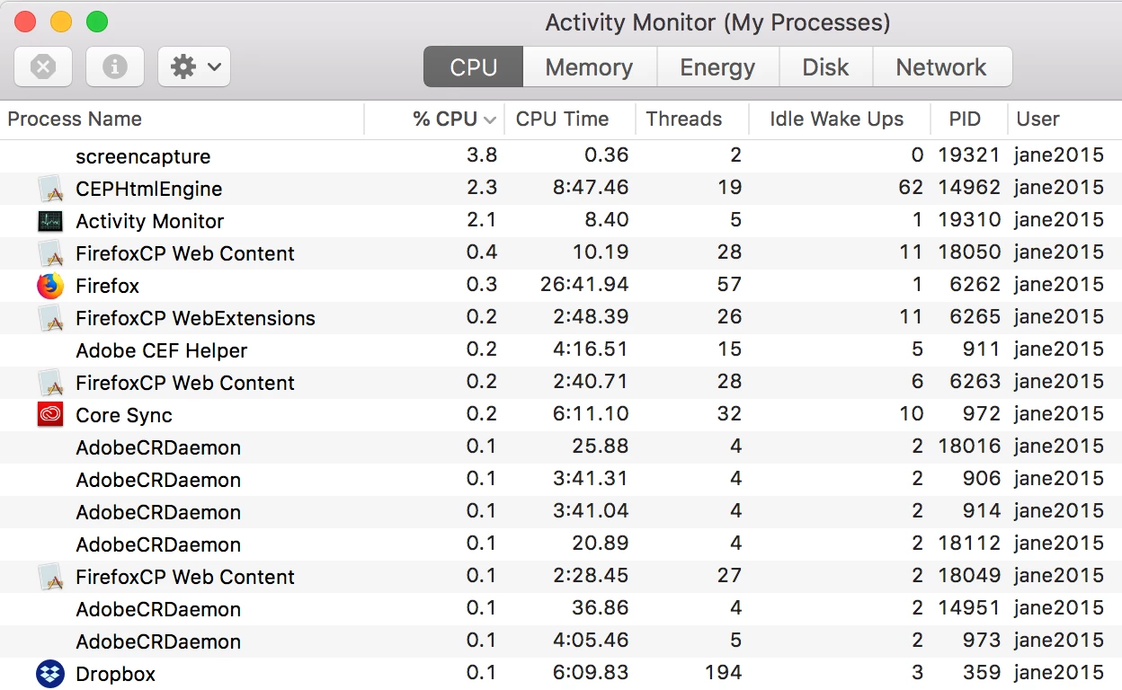Viewport: 1122px width, 690px height.
Task: Open the gear actions dropdown menu
Action: click(x=194, y=67)
